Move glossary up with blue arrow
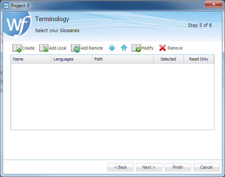Image resolution: width=225 pixels, height=177 pixels. (124, 48)
